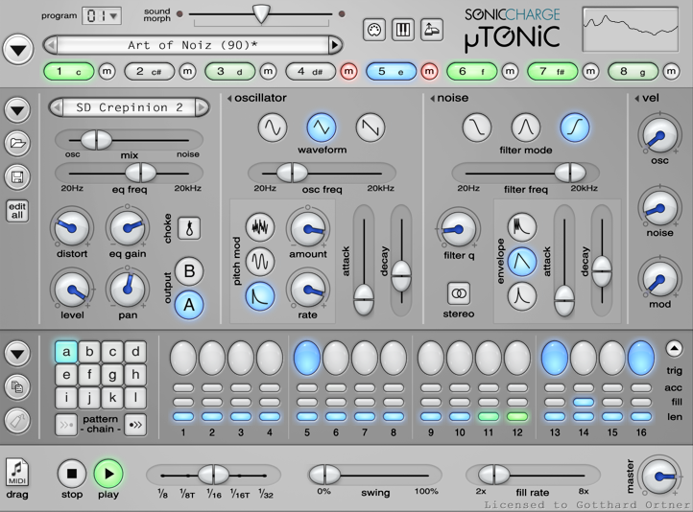Screen dimensions: 693x512
Task: Open the pattern section dropdown arrow
Action: click(x=17, y=353)
